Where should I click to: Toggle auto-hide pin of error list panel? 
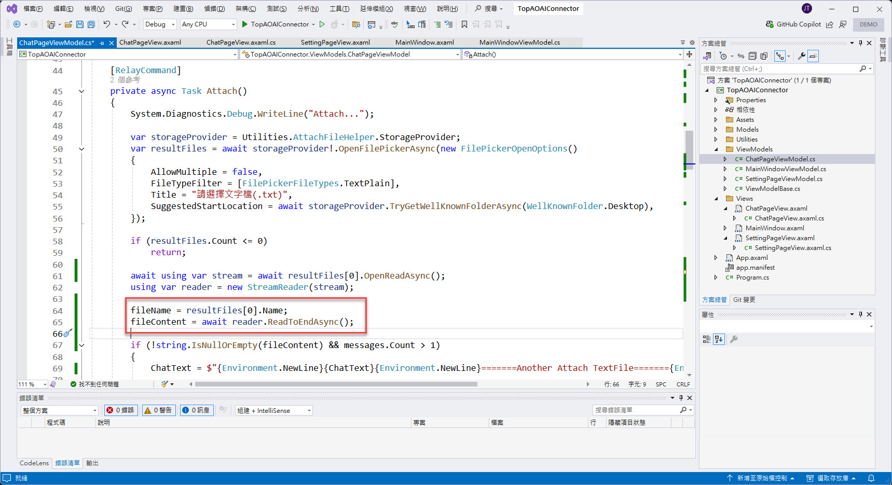tap(681, 398)
